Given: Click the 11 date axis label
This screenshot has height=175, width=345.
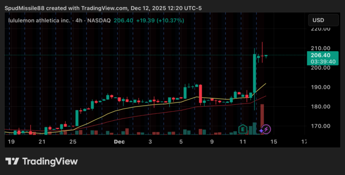Looking at the screenshot, I should [242, 142].
